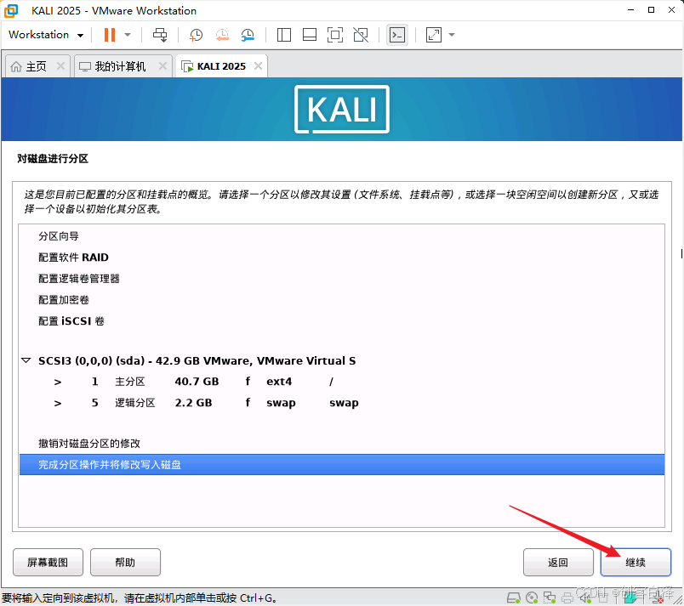Select the 40.7 GB ext4 primary partition
Viewport: 684px width, 606px height.
tap(342, 382)
